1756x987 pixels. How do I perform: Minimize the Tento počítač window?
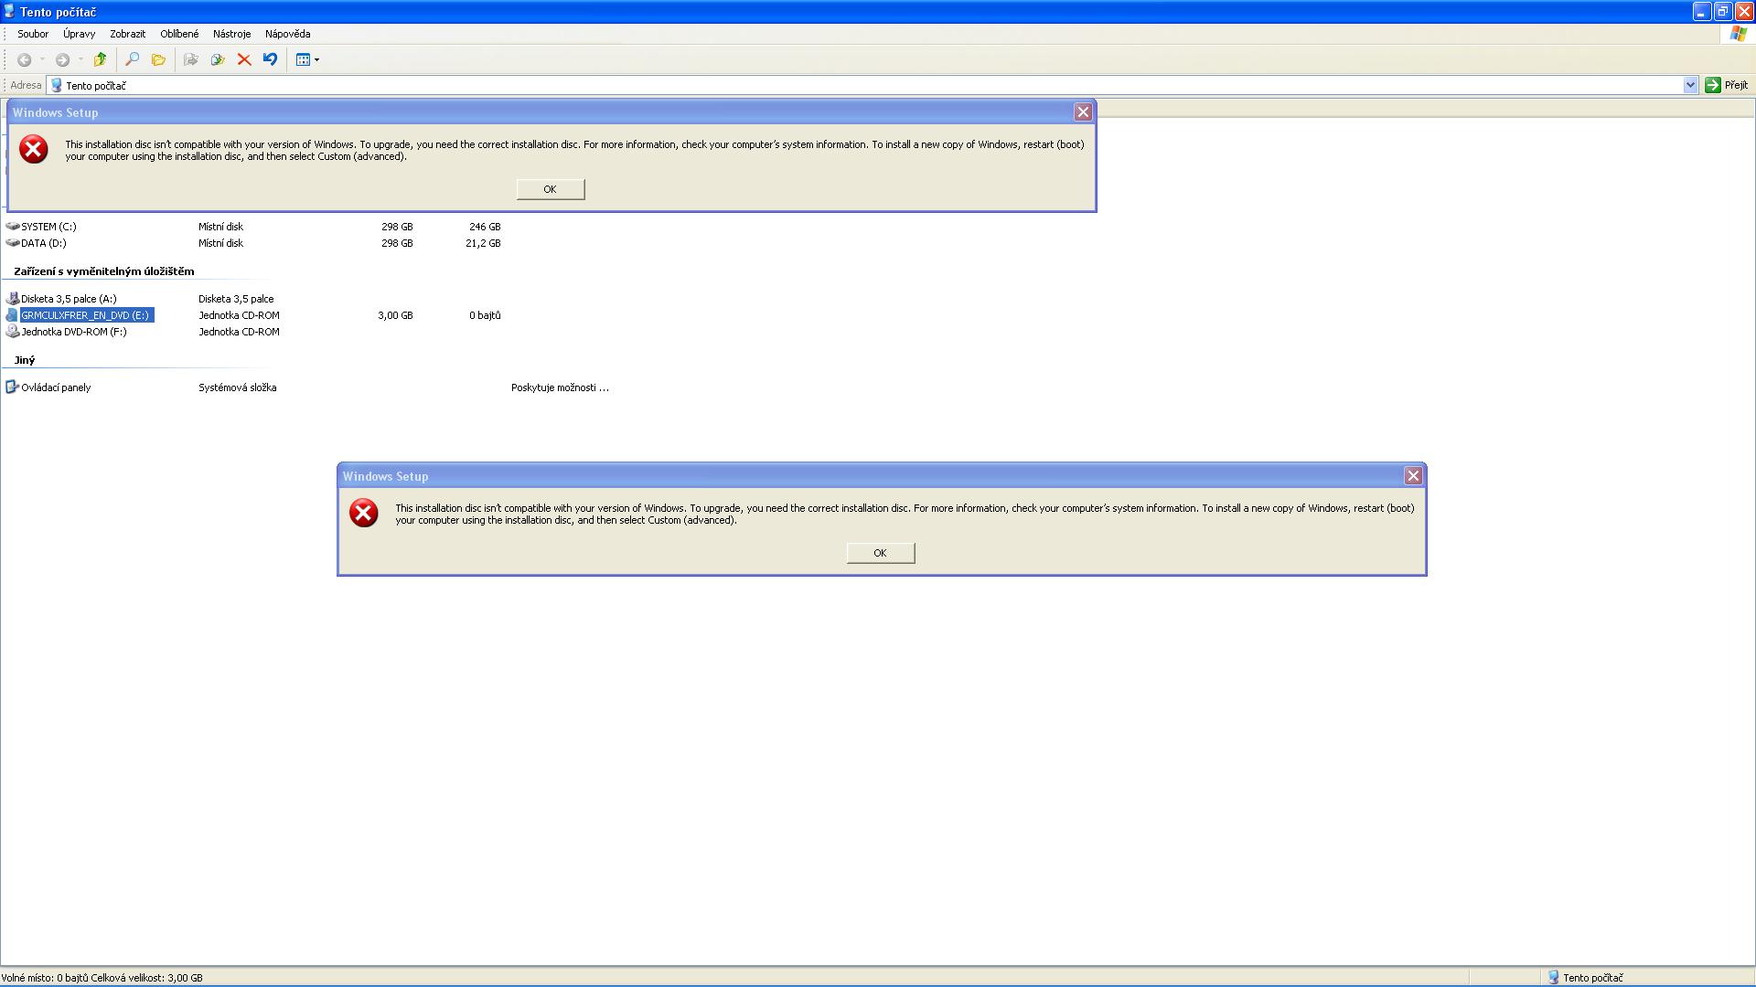coord(1701,12)
